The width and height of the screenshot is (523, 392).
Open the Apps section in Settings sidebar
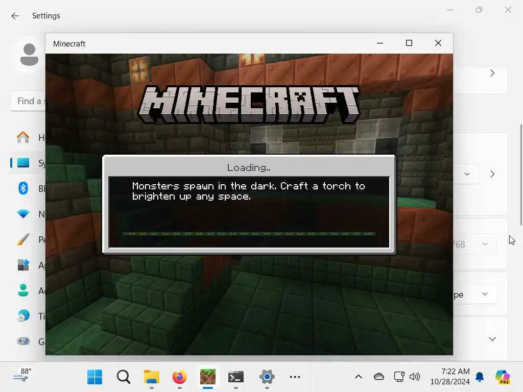tap(23, 265)
